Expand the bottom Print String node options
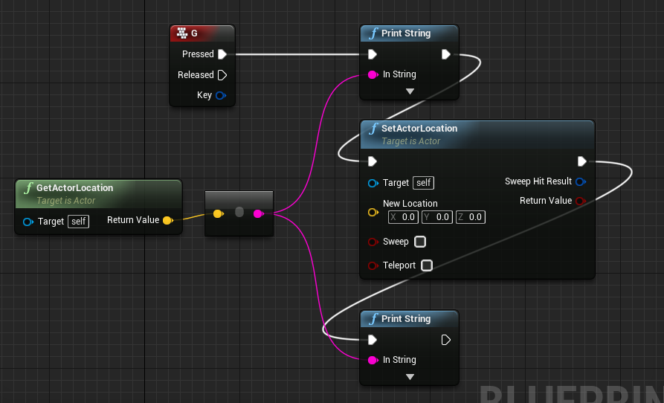The height and width of the screenshot is (403, 664). (x=410, y=377)
